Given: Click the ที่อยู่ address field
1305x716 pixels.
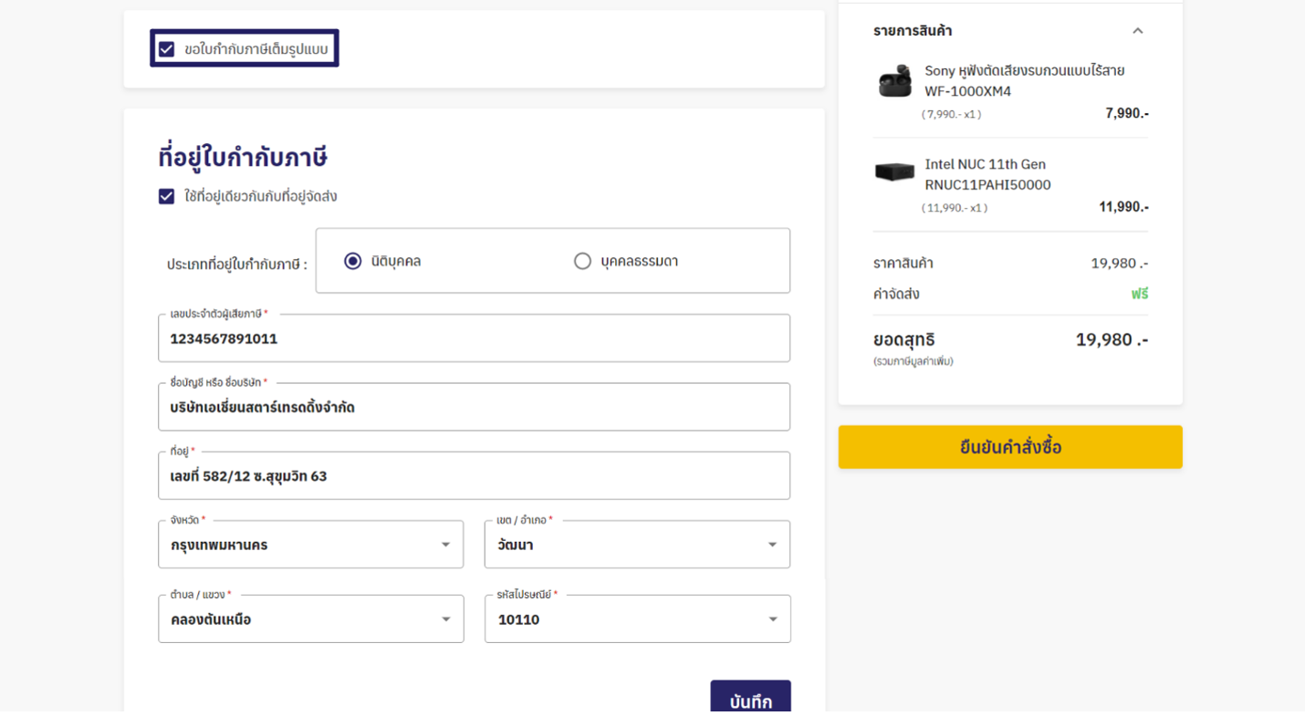Looking at the screenshot, I should 474,476.
